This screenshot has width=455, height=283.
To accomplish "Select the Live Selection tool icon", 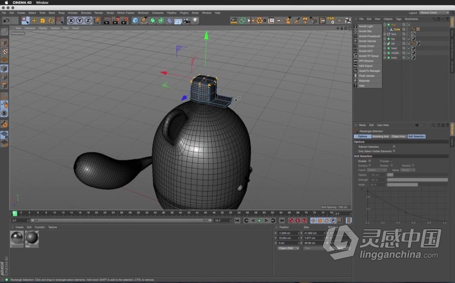I will [25, 21].
